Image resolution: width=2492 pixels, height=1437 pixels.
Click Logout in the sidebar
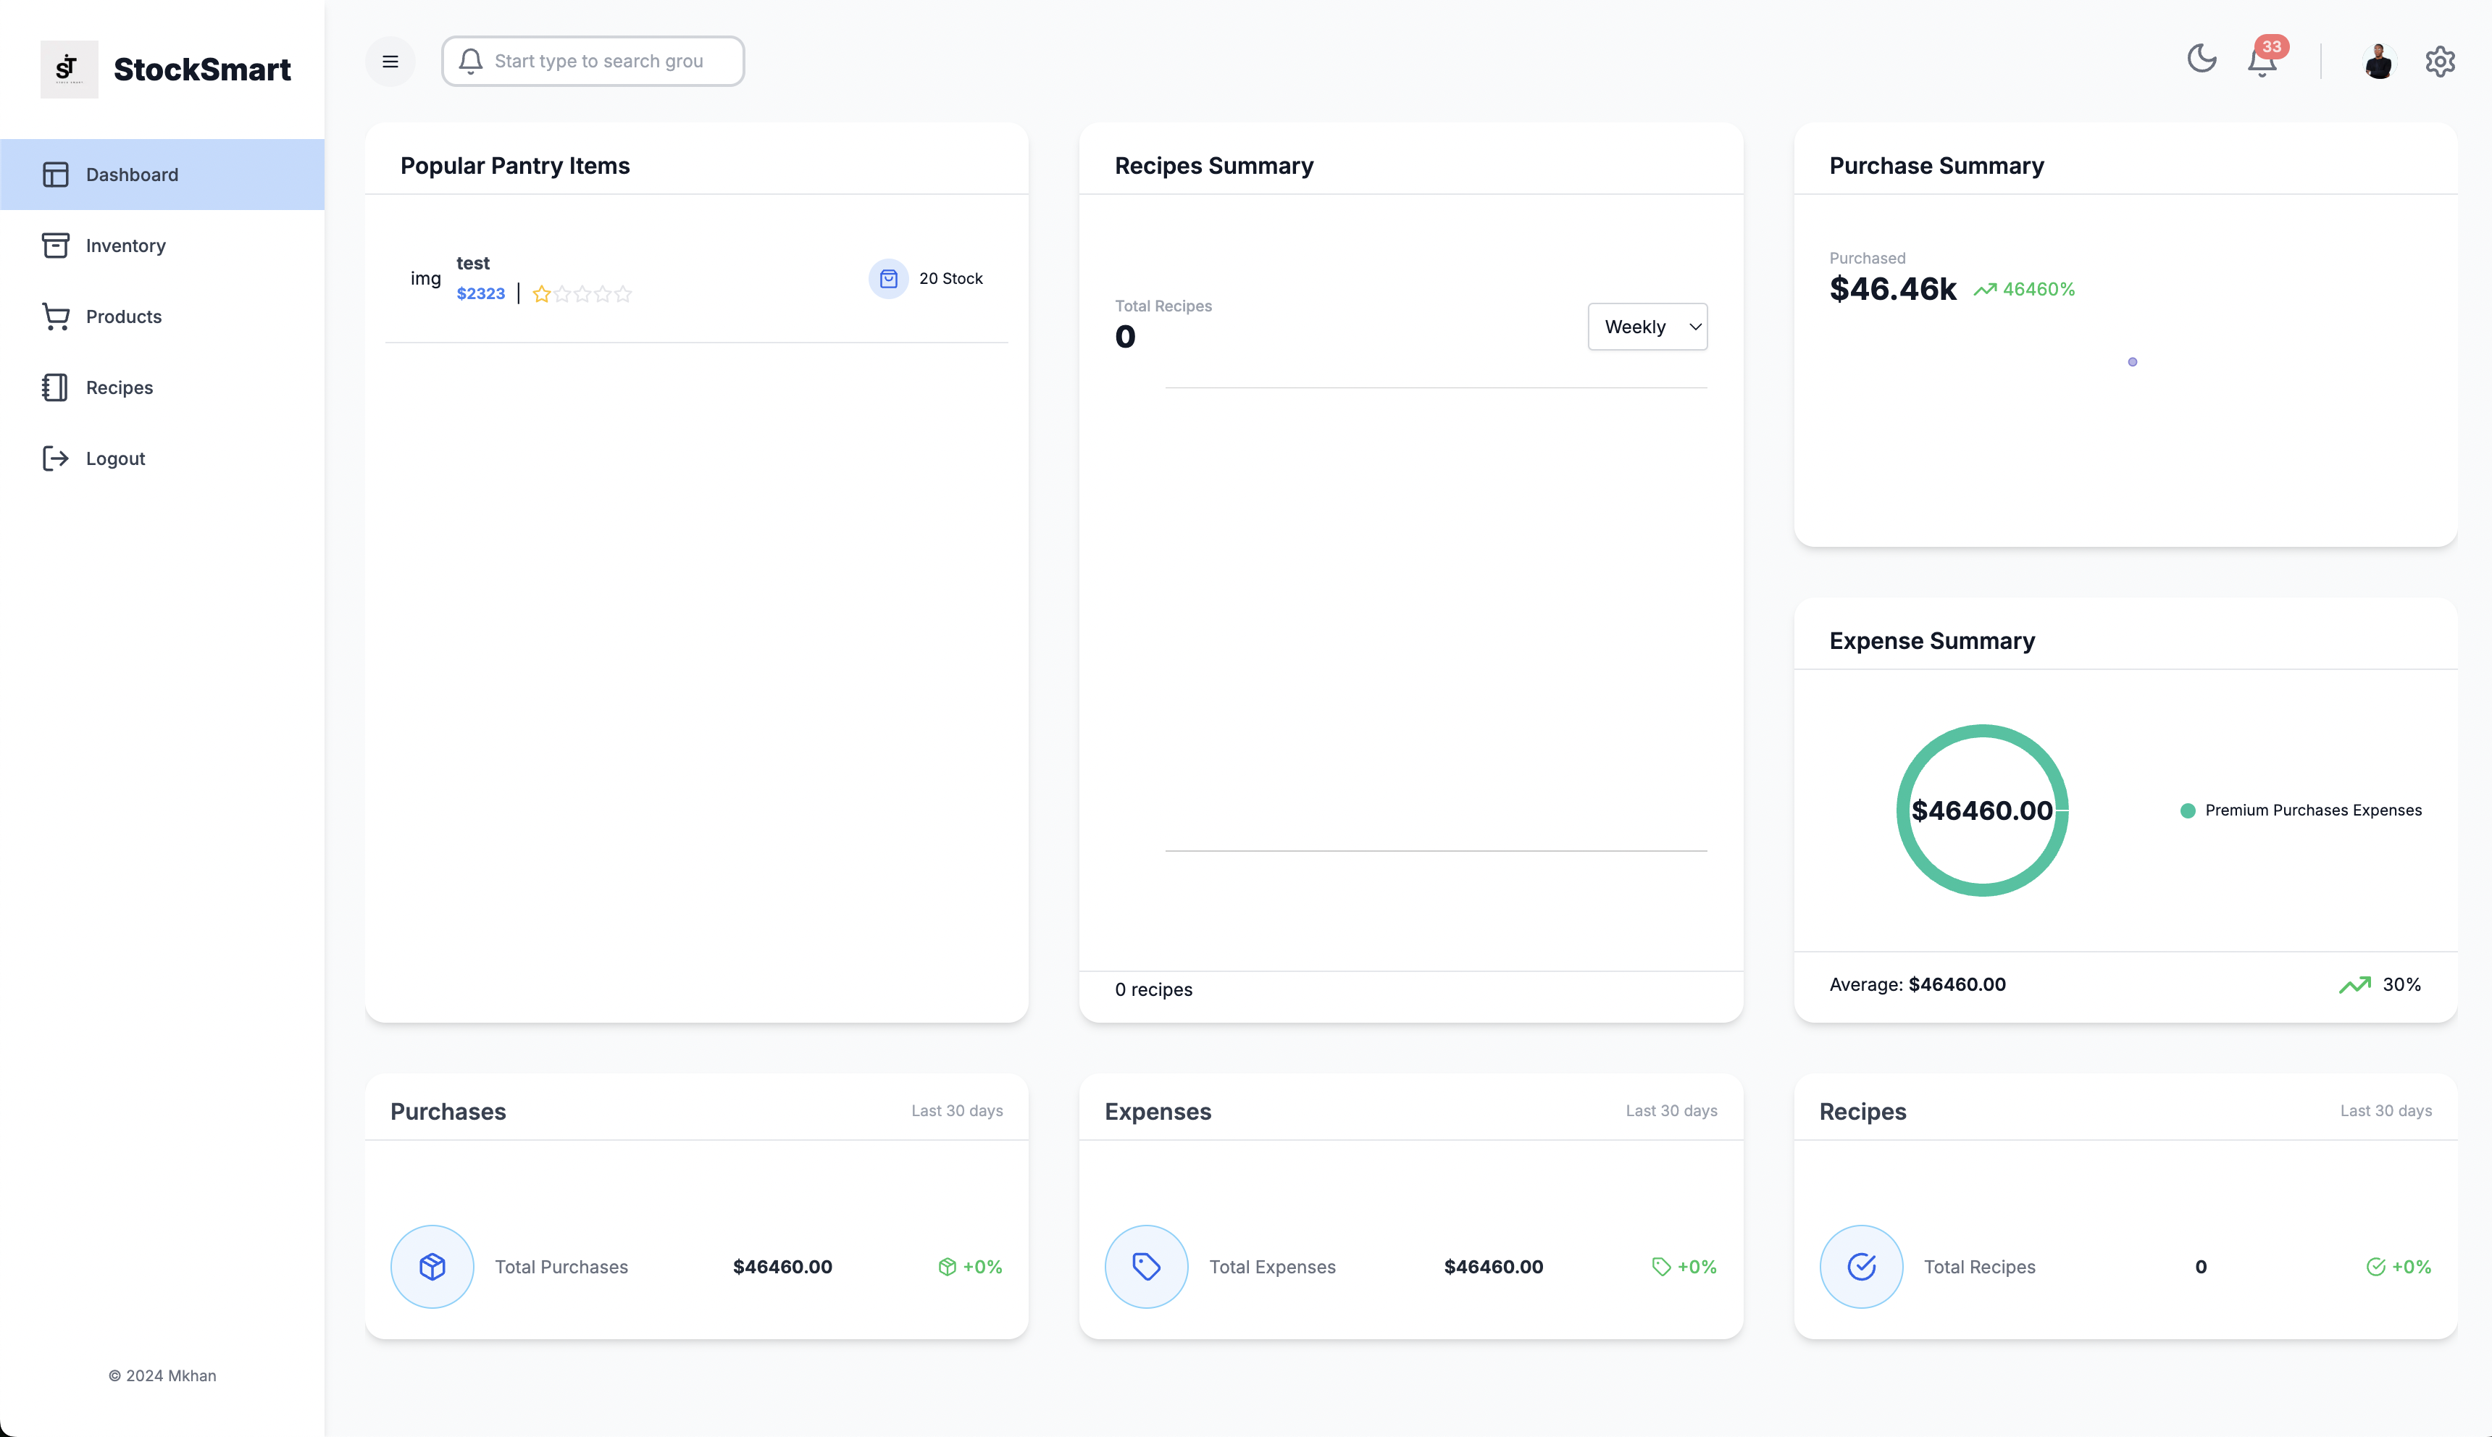click(x=114, y=459)
